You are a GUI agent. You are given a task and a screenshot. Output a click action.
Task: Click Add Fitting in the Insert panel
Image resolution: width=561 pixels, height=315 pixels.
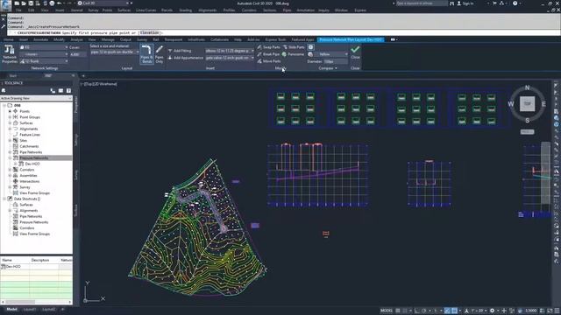(x=179, y=51)
